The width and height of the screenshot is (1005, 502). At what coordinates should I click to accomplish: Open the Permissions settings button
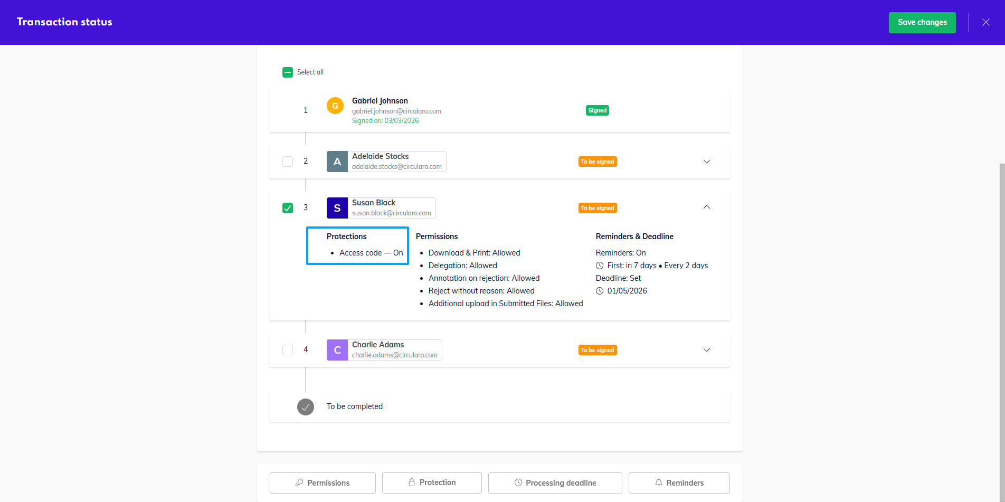[x=323, y=483]
